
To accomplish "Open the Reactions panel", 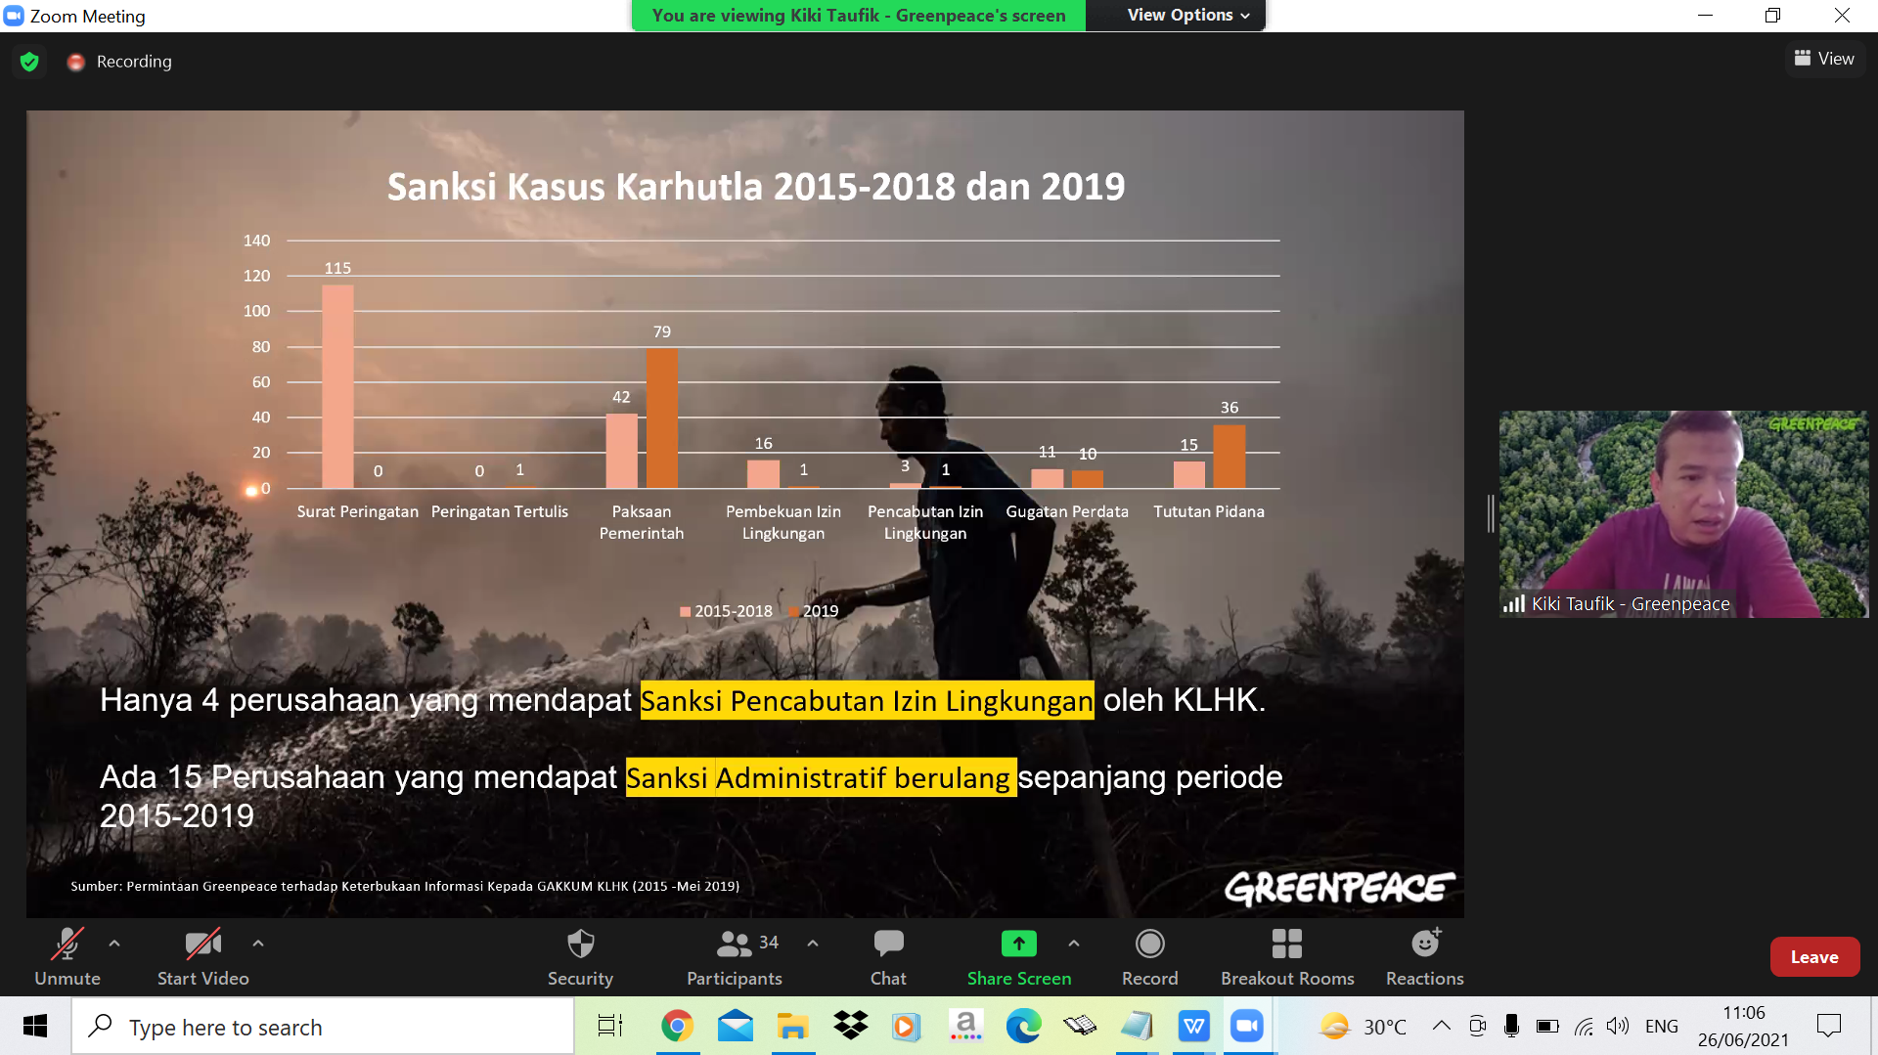I will pos(1424,956).
